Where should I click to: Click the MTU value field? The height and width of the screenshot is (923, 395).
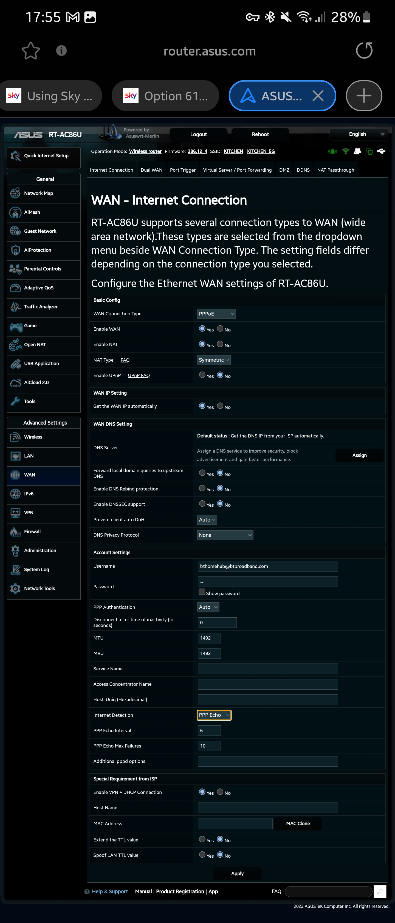coord(209,638)
